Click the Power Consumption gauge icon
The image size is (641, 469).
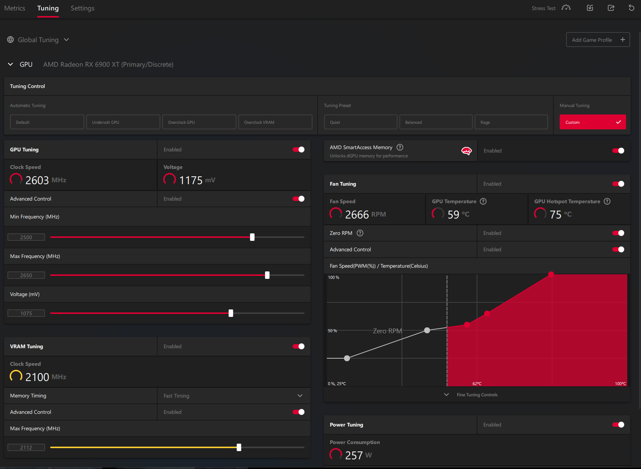(x=336, y=455)
